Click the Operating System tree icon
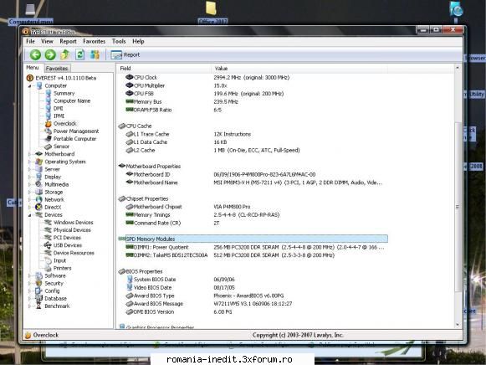 coord(38,162)
